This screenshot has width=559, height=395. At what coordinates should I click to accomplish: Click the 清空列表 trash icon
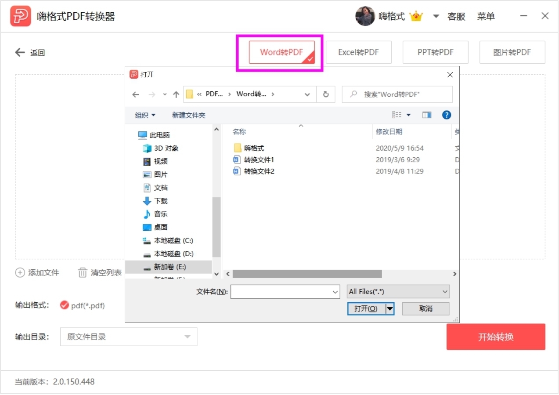tap(83, 272)
